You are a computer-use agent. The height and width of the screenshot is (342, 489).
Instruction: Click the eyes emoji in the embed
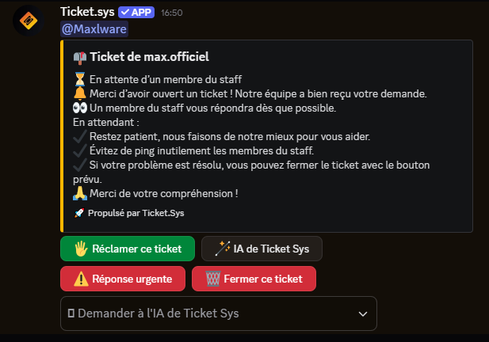pyautogui.click(x=79, y=108)
